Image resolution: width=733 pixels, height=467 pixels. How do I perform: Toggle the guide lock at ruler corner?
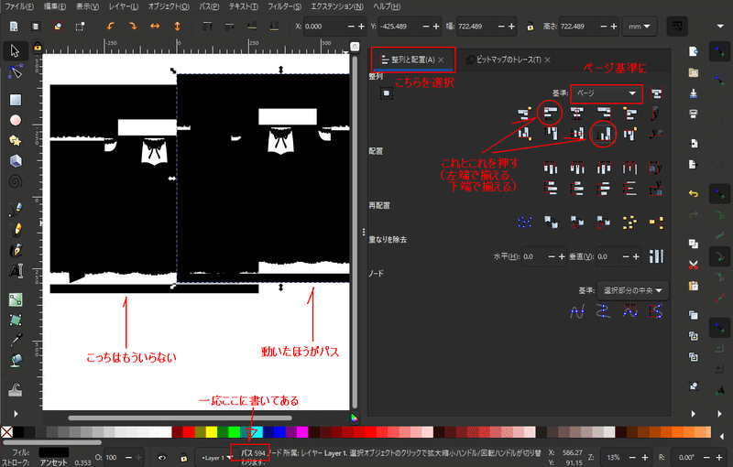(38, 47)
